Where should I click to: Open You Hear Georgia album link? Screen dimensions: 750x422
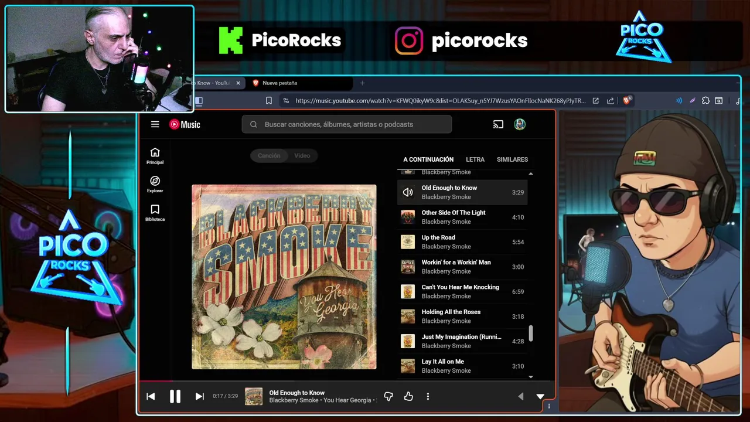coord(347,400)
